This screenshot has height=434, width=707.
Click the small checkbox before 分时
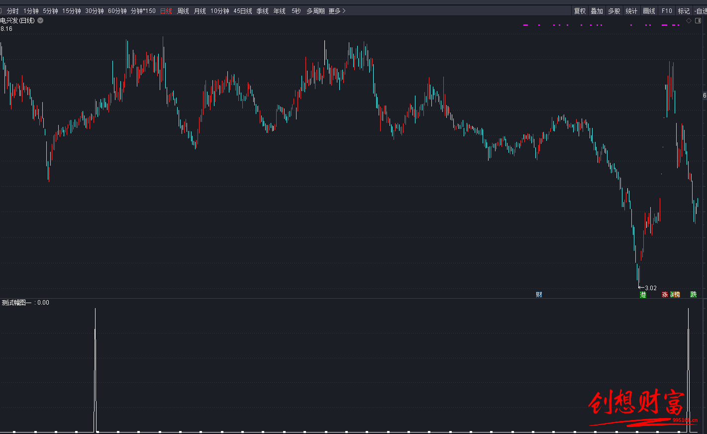1,11
